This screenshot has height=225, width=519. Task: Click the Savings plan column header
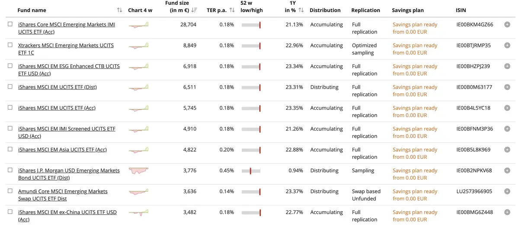pos(408,10)
